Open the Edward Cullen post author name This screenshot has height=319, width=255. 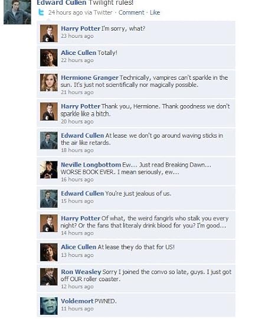61,2
